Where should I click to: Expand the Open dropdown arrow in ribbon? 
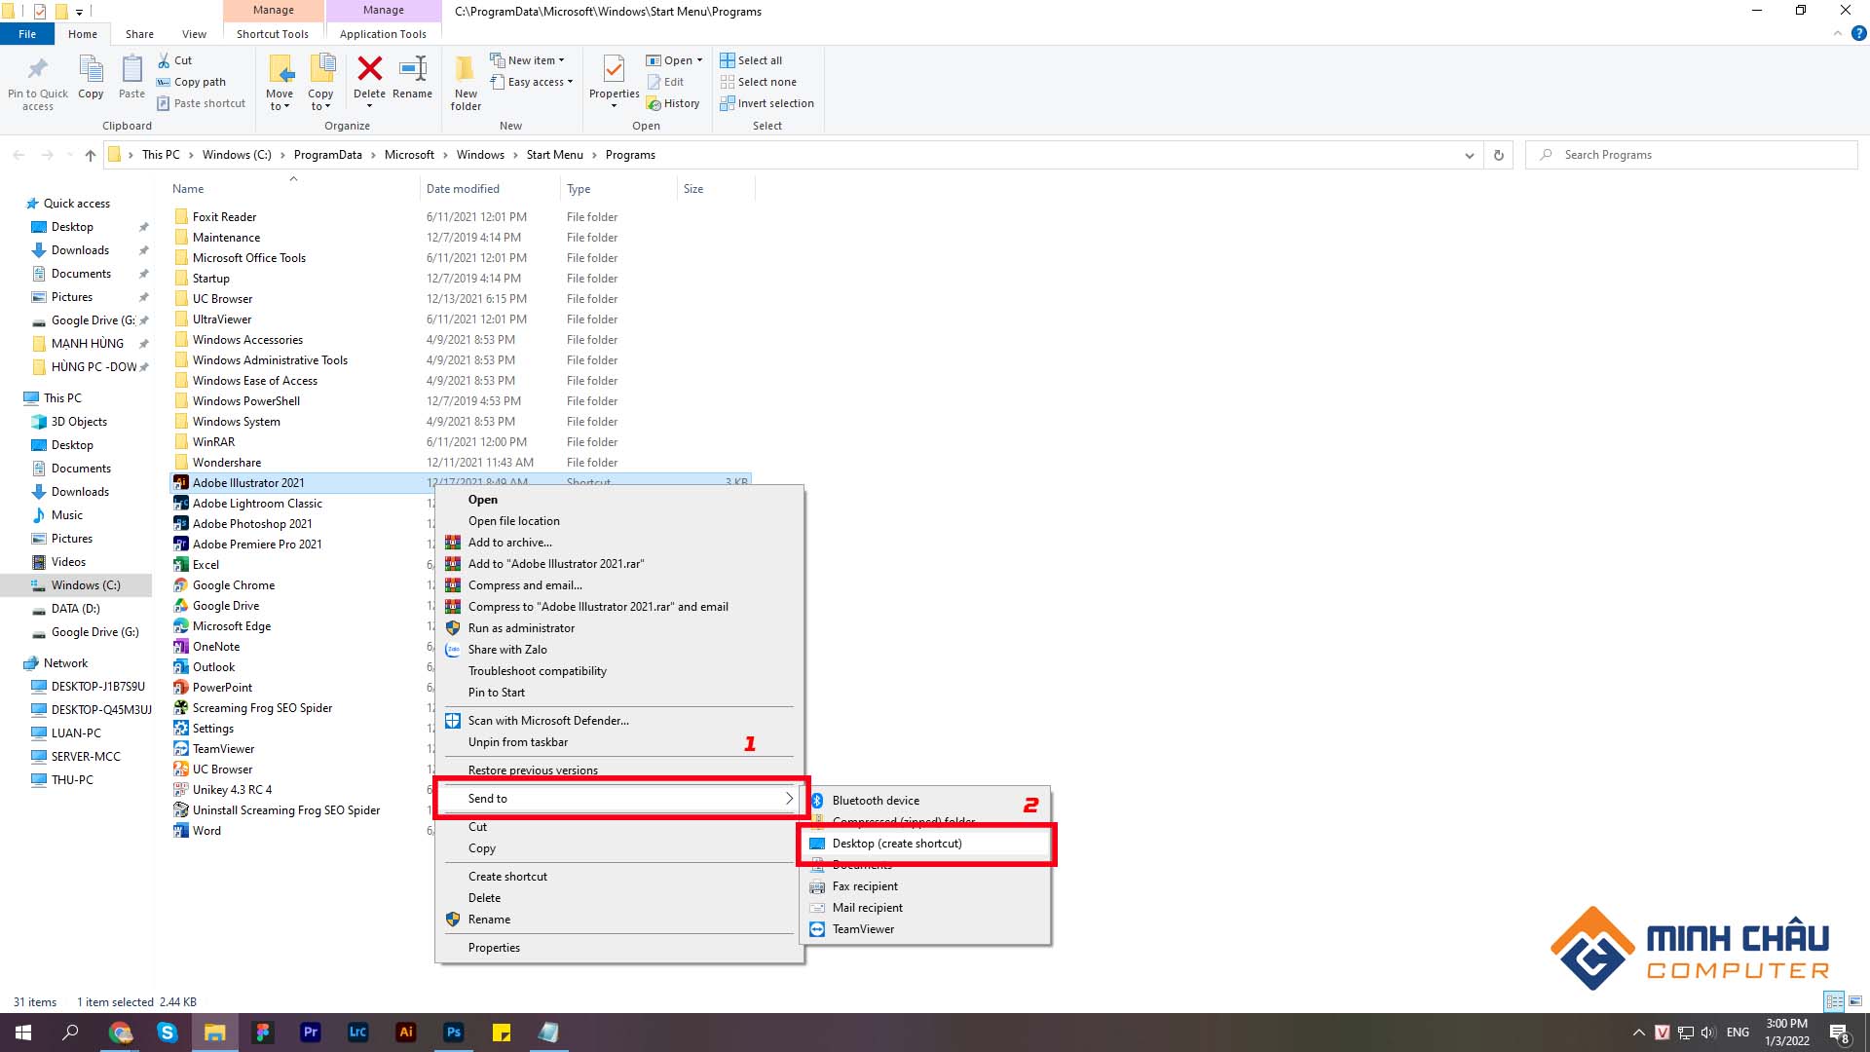point(699,60)
